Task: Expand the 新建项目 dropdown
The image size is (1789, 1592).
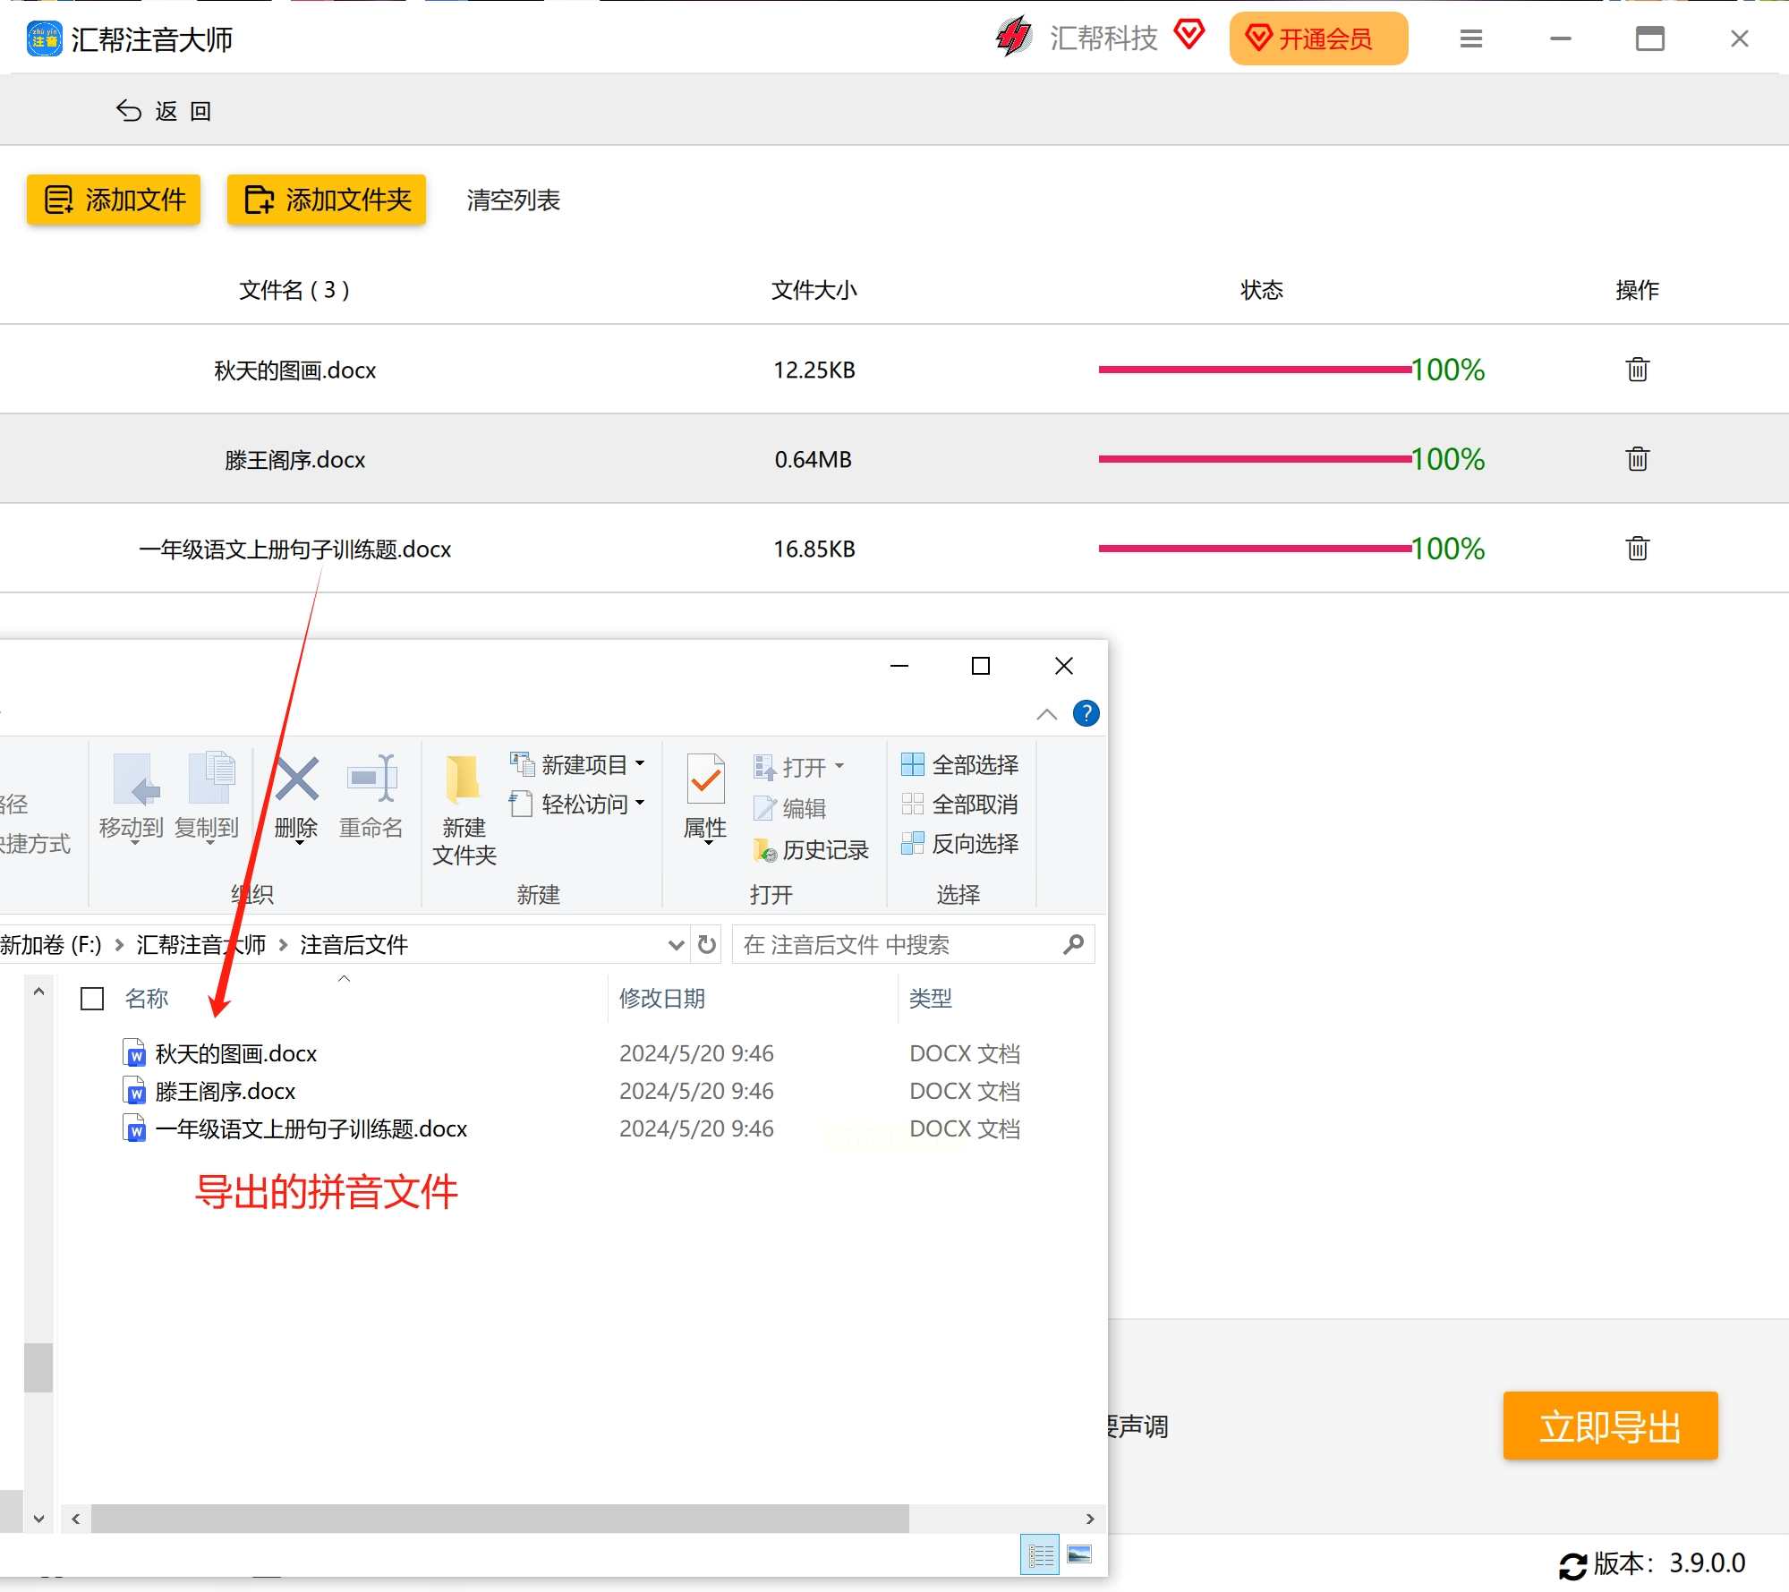Action: pyautogui.click(x=640, y=764)
